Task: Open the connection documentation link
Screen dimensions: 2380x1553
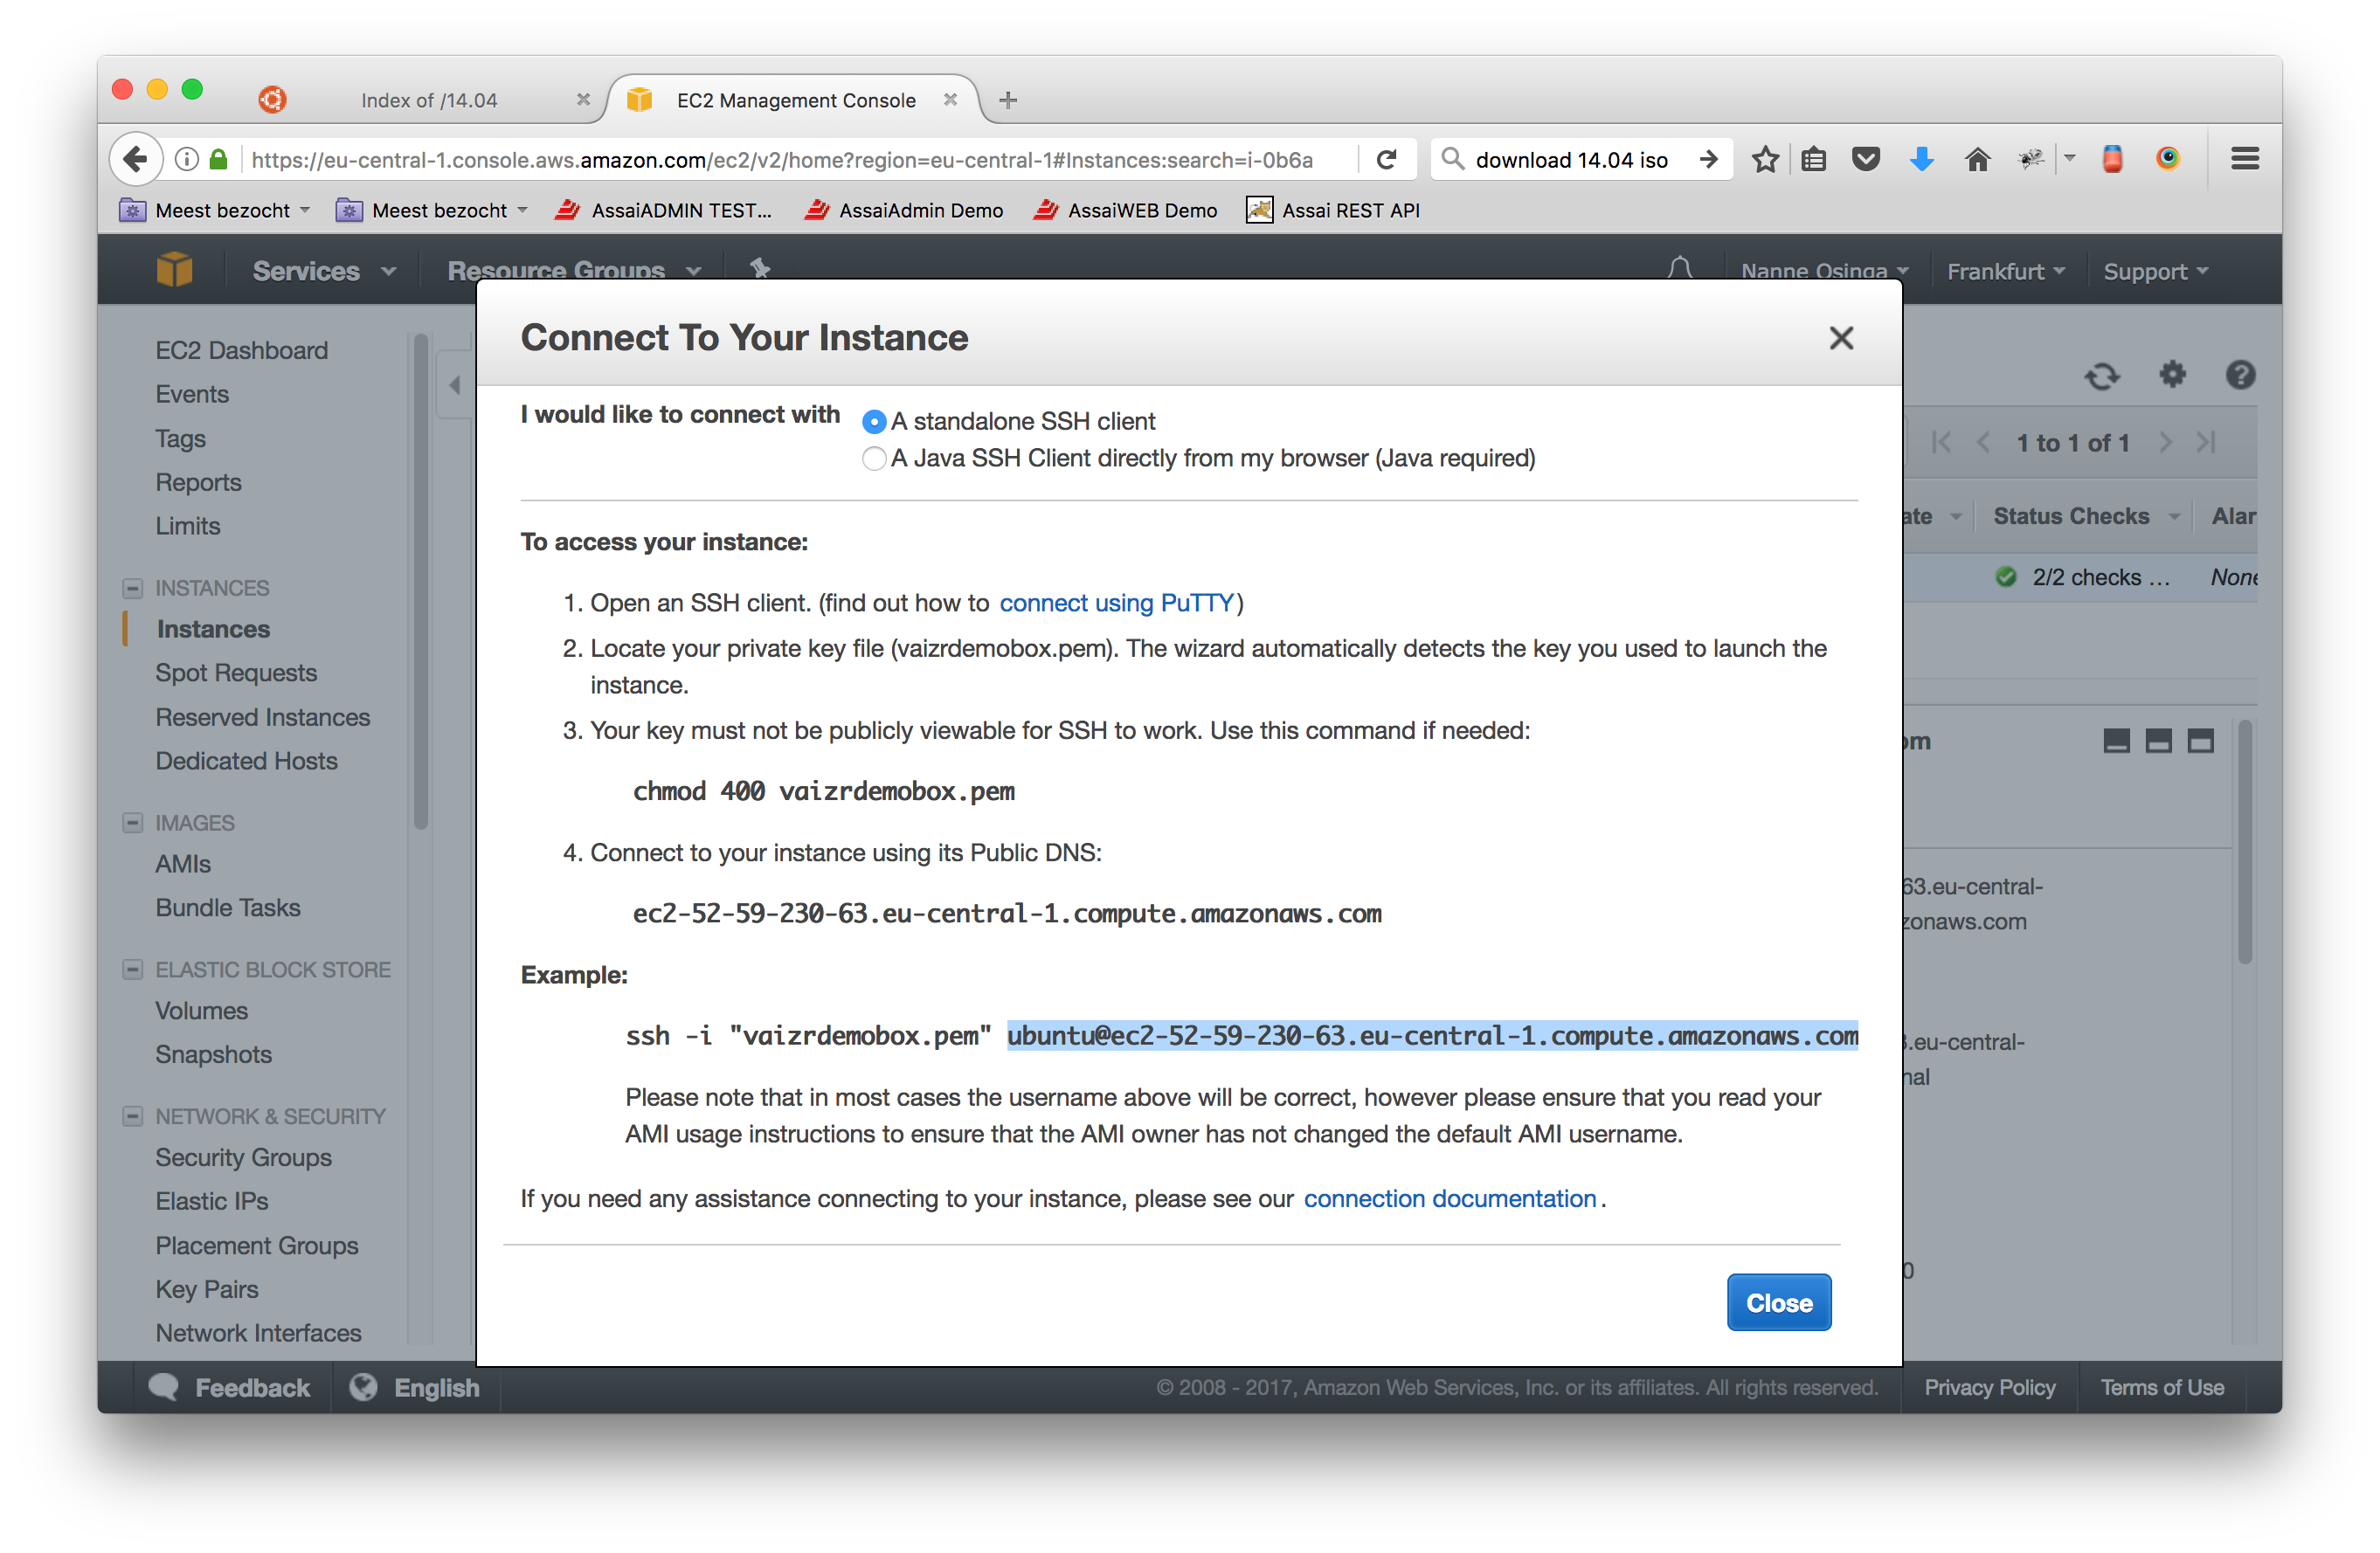Action: click(x=1449, y=1198)
